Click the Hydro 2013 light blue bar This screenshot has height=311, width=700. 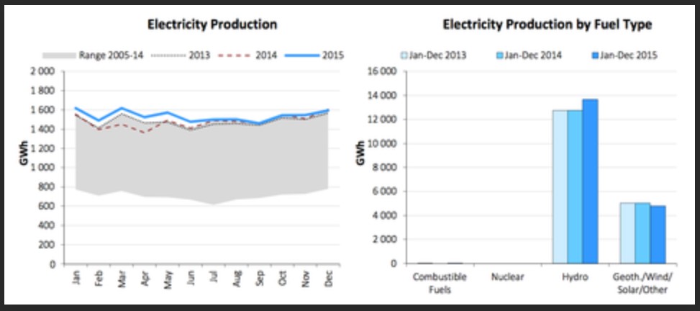[x=560, y=187]
